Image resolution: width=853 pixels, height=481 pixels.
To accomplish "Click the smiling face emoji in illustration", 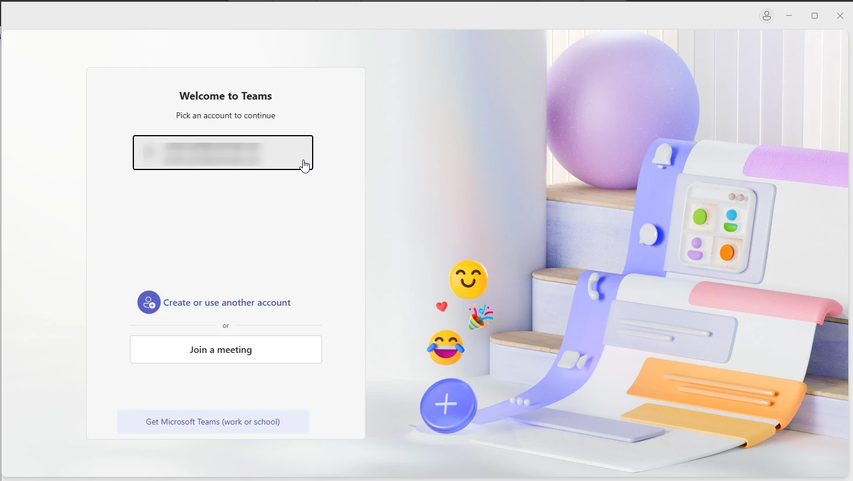I will coord(469,280).
